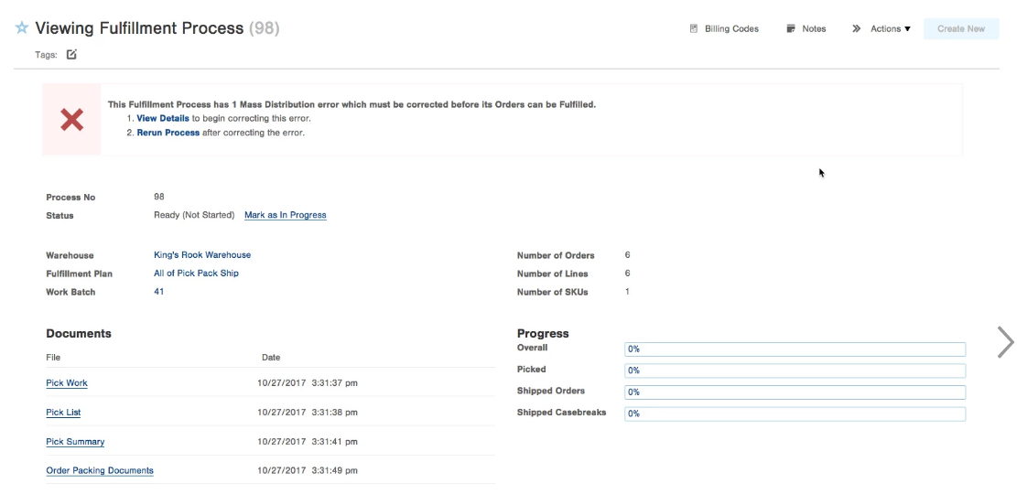The image size is (1017, 494).
Task: Click the favorite star icon beside title
Action: tap(22, 28)
